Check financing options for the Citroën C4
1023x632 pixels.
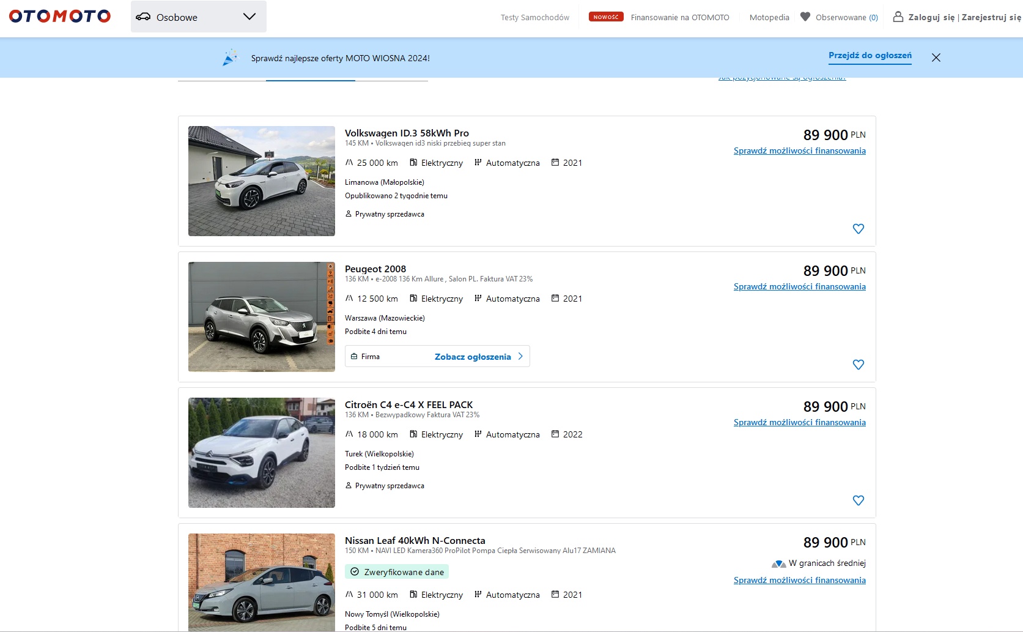point(800,422)
